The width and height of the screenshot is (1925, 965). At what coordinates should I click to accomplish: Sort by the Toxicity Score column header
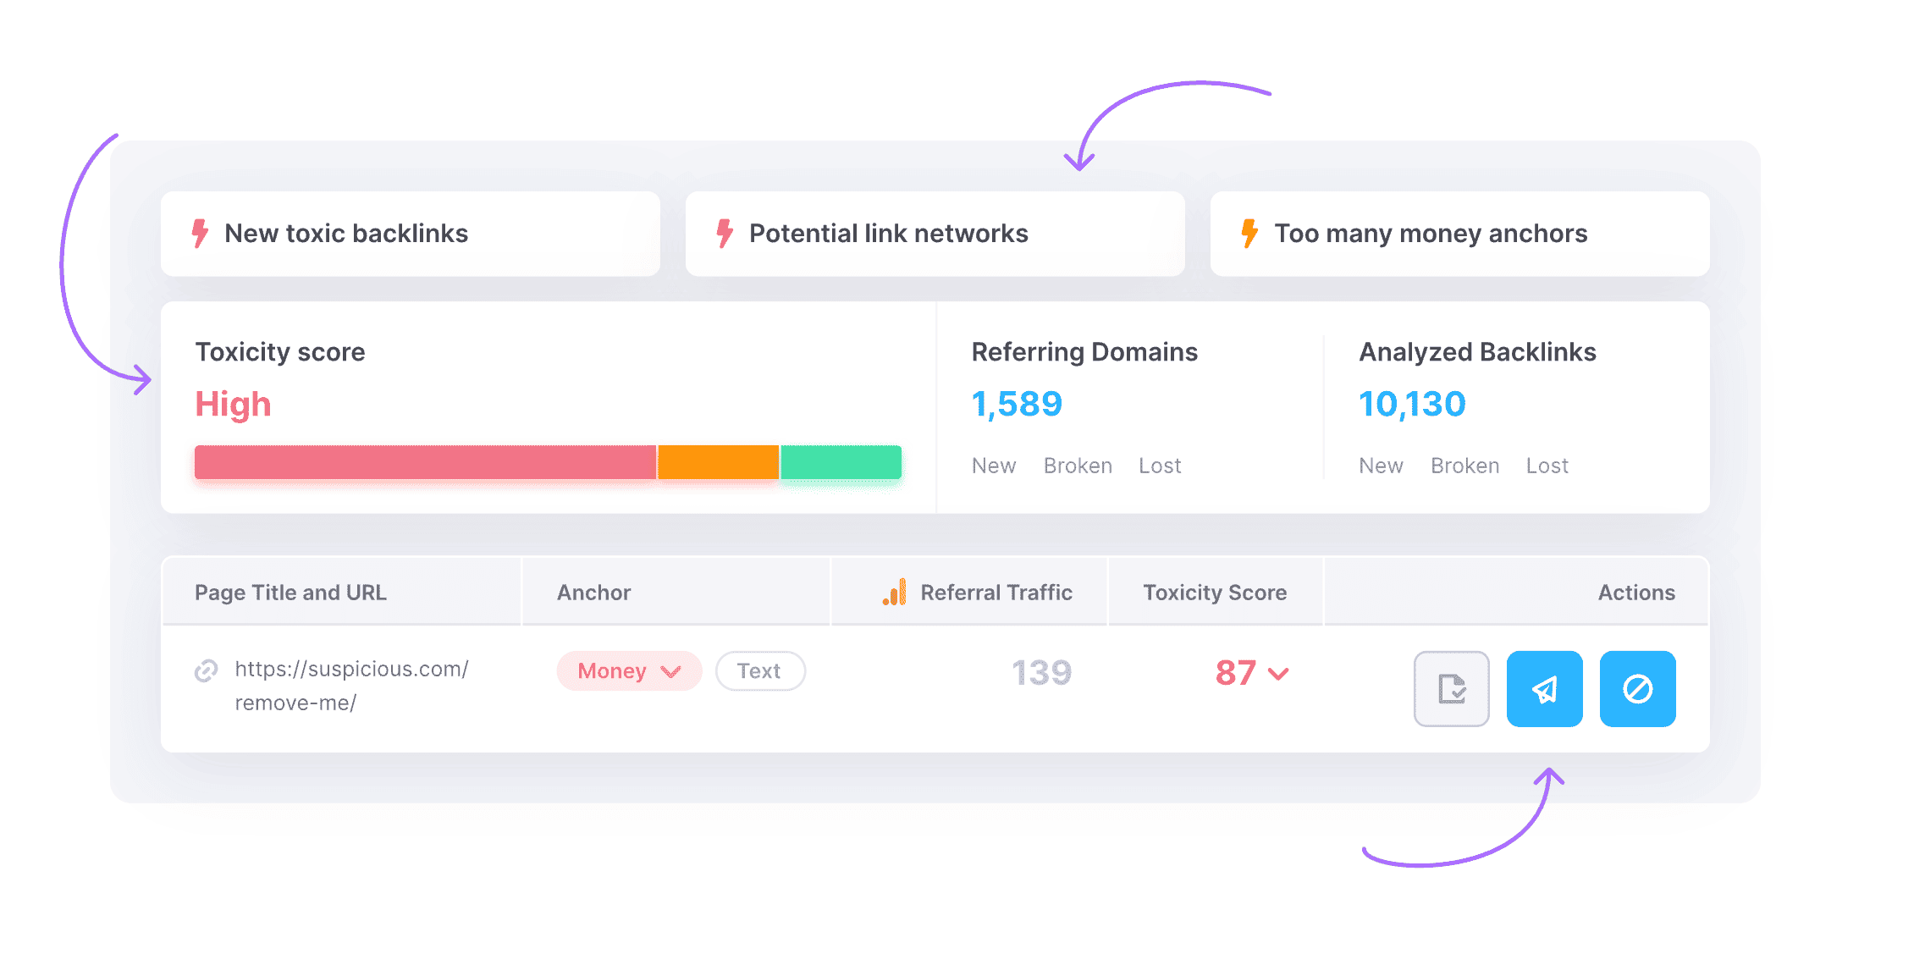tap(1214, 592)
